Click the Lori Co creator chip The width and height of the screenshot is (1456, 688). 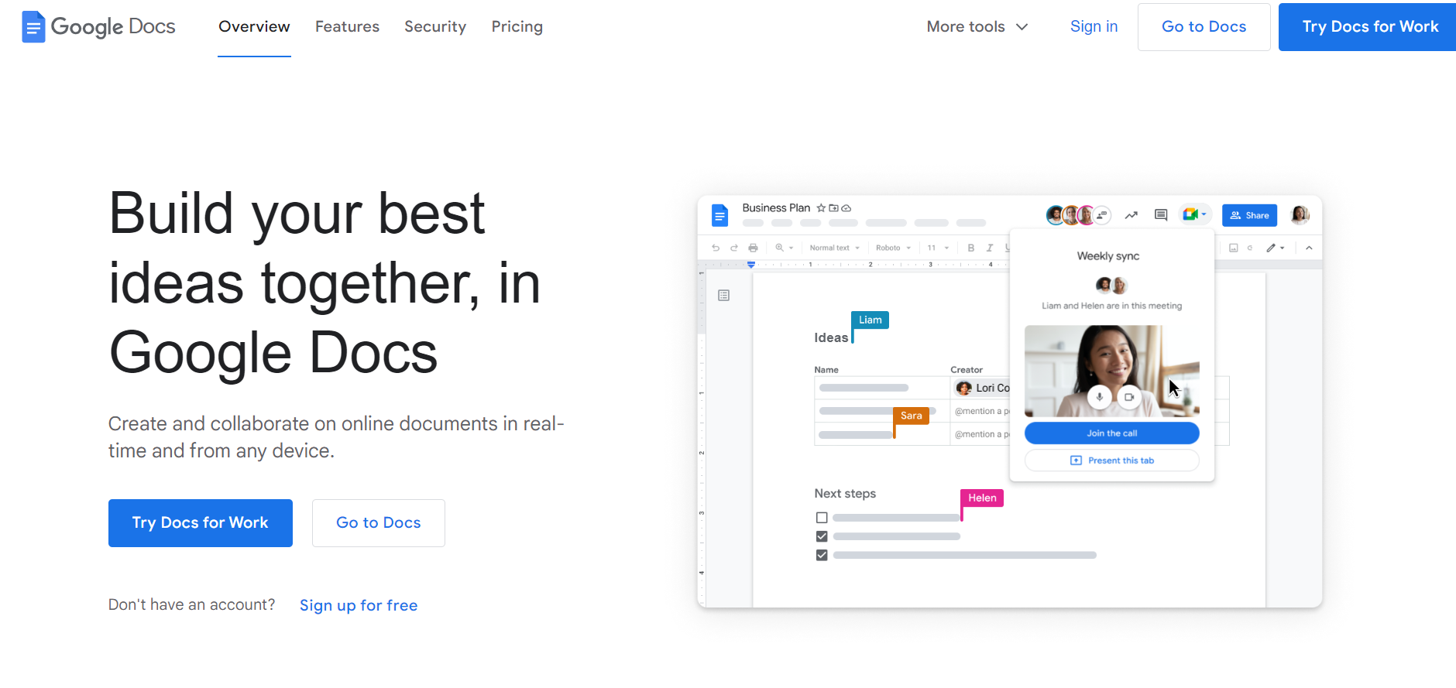tap(983, 388)
